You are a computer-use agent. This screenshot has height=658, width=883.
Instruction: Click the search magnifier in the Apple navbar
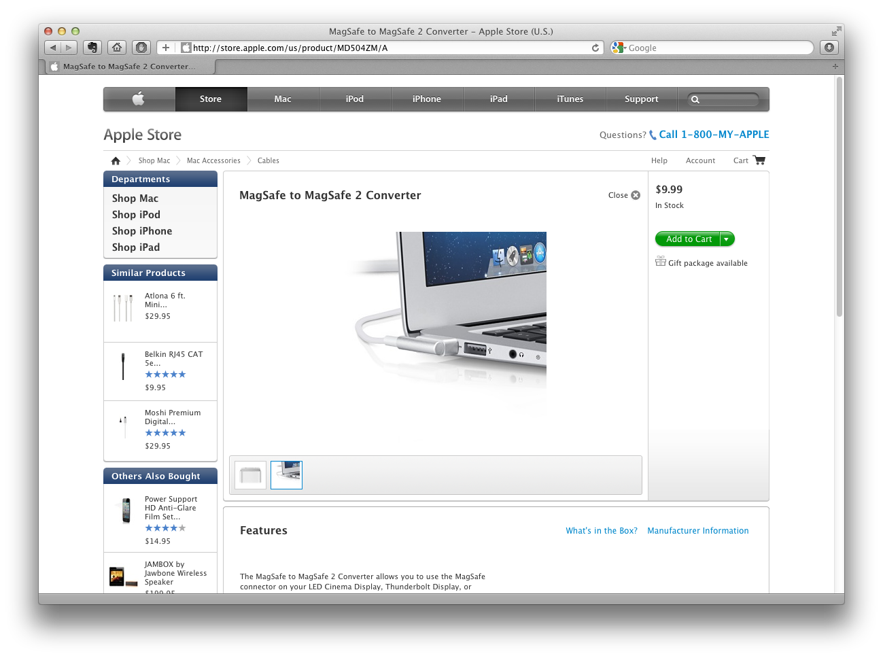tap(695, 99)
